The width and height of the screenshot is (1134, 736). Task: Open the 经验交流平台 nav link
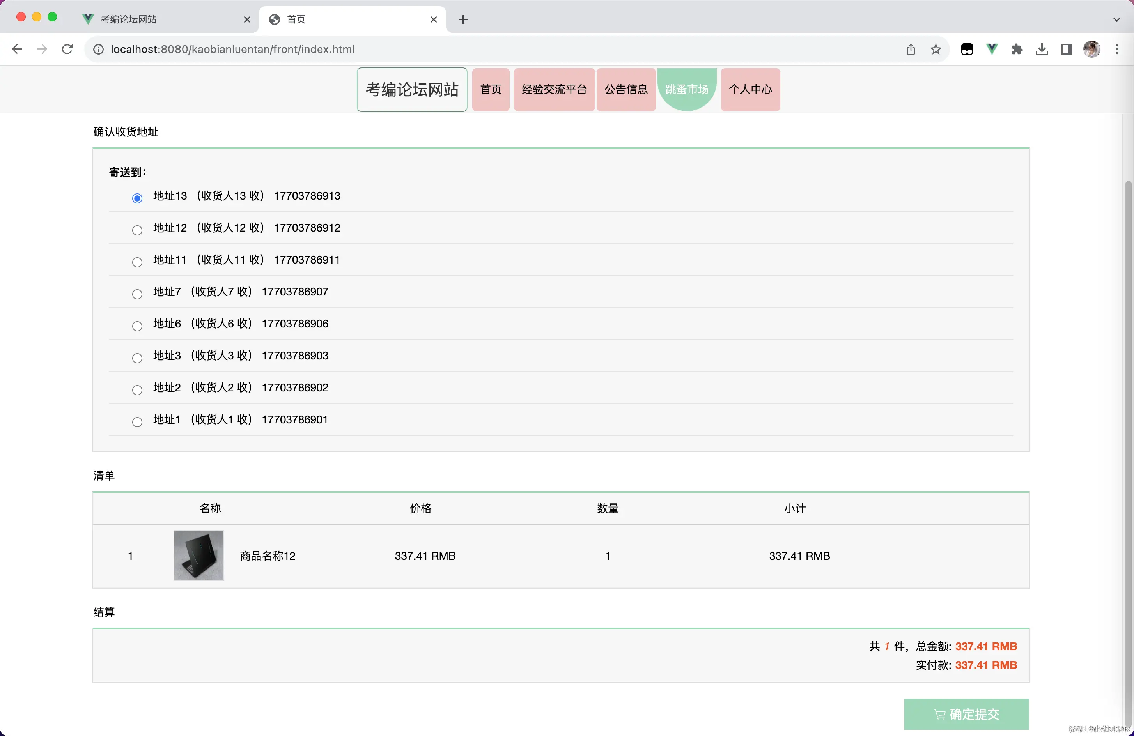click(x=554, y=90)
